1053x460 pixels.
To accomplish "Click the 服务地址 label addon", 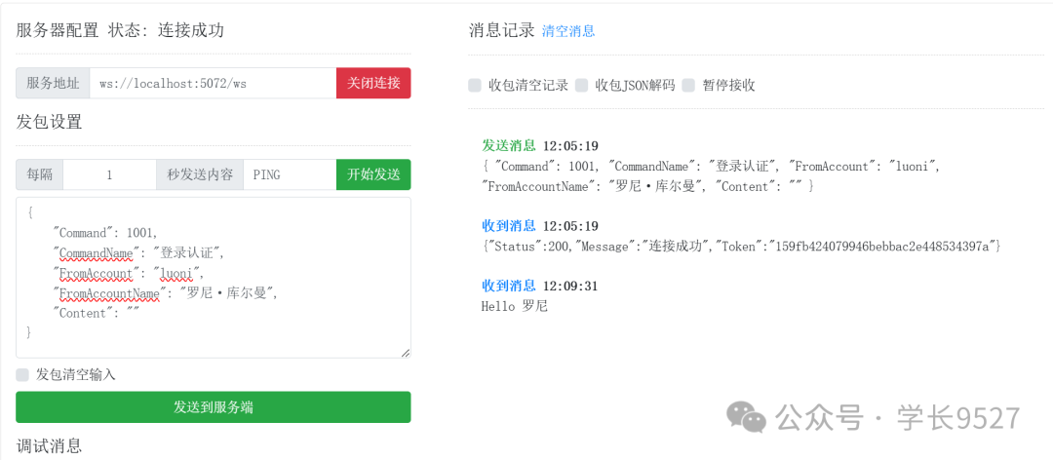I will coord(53,83).
